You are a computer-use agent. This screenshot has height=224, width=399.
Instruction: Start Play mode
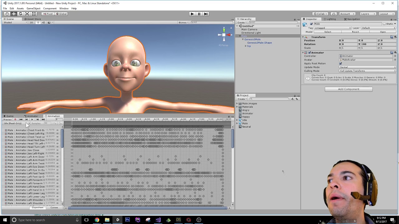point(192,14)
